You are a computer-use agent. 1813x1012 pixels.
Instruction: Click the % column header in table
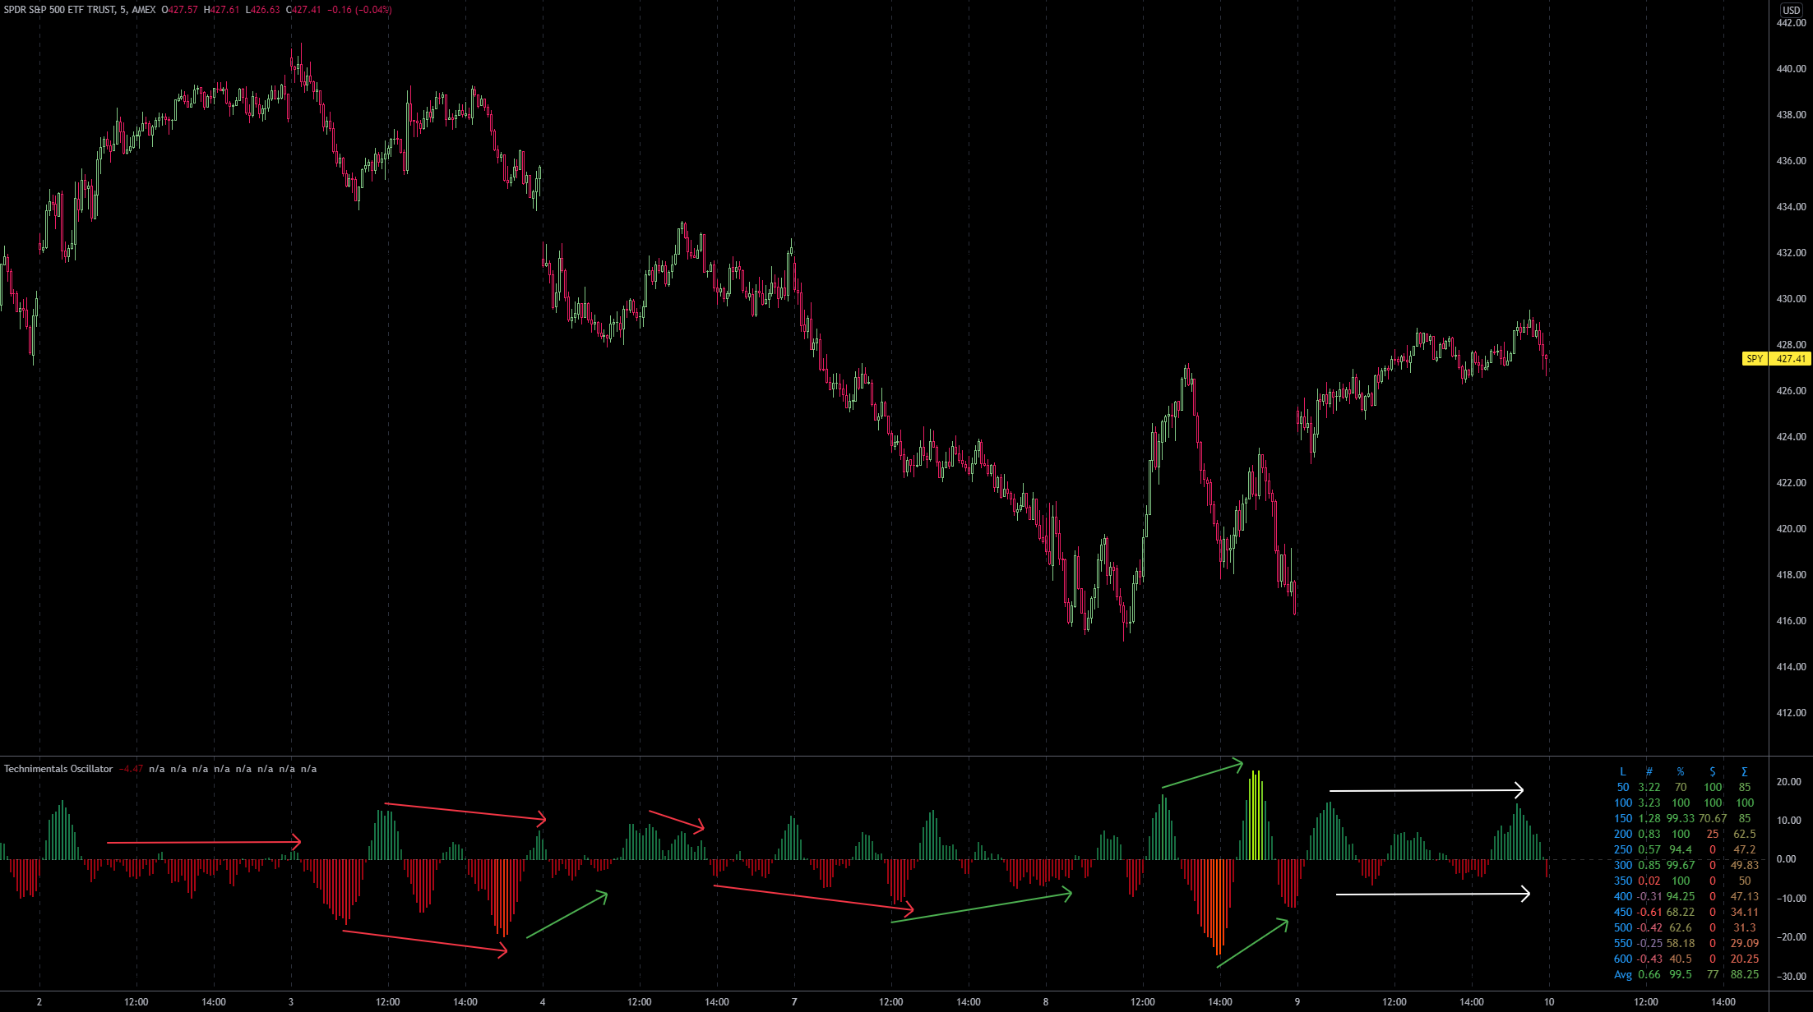pos(1680,771)
